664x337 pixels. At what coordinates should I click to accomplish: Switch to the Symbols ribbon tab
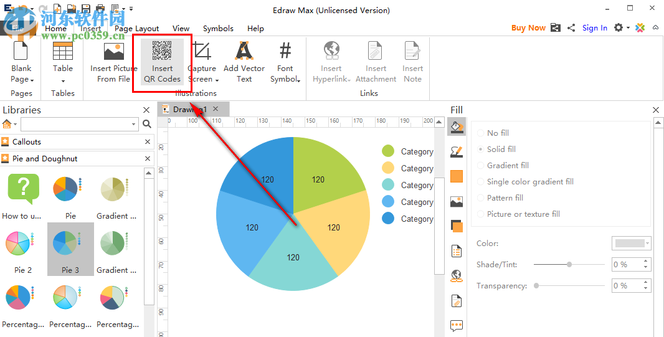(218, 29)
